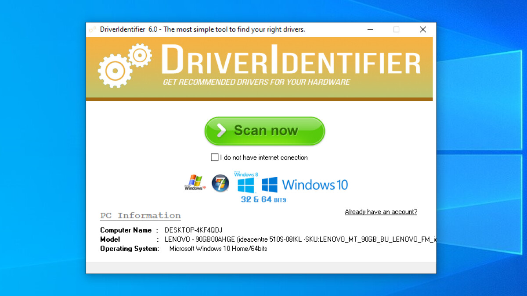Image resolution: width=527 pixels, height=296 pixels.
Task: Click the 'Computer Name' label
Action: coord(126,230)
